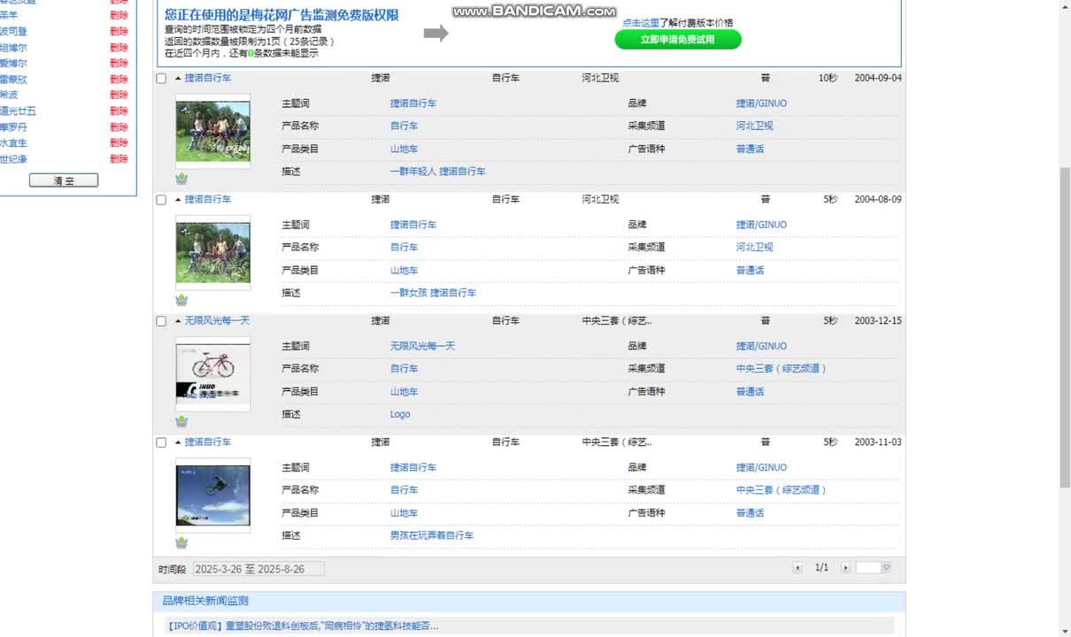Viewport: 1071px width, 637px height.
Task: Delete 爱博尔 from sidebar list
Action: 119,63
